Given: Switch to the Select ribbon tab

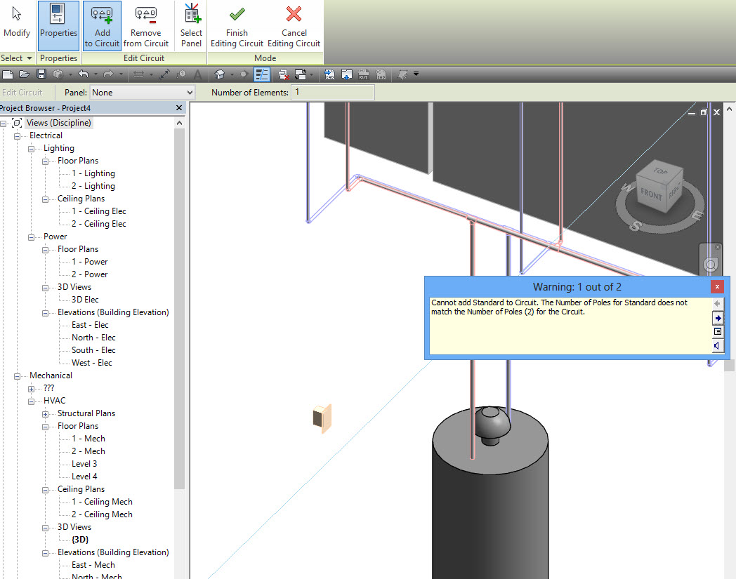Looking at the screenshot, I should pos(13,58).
